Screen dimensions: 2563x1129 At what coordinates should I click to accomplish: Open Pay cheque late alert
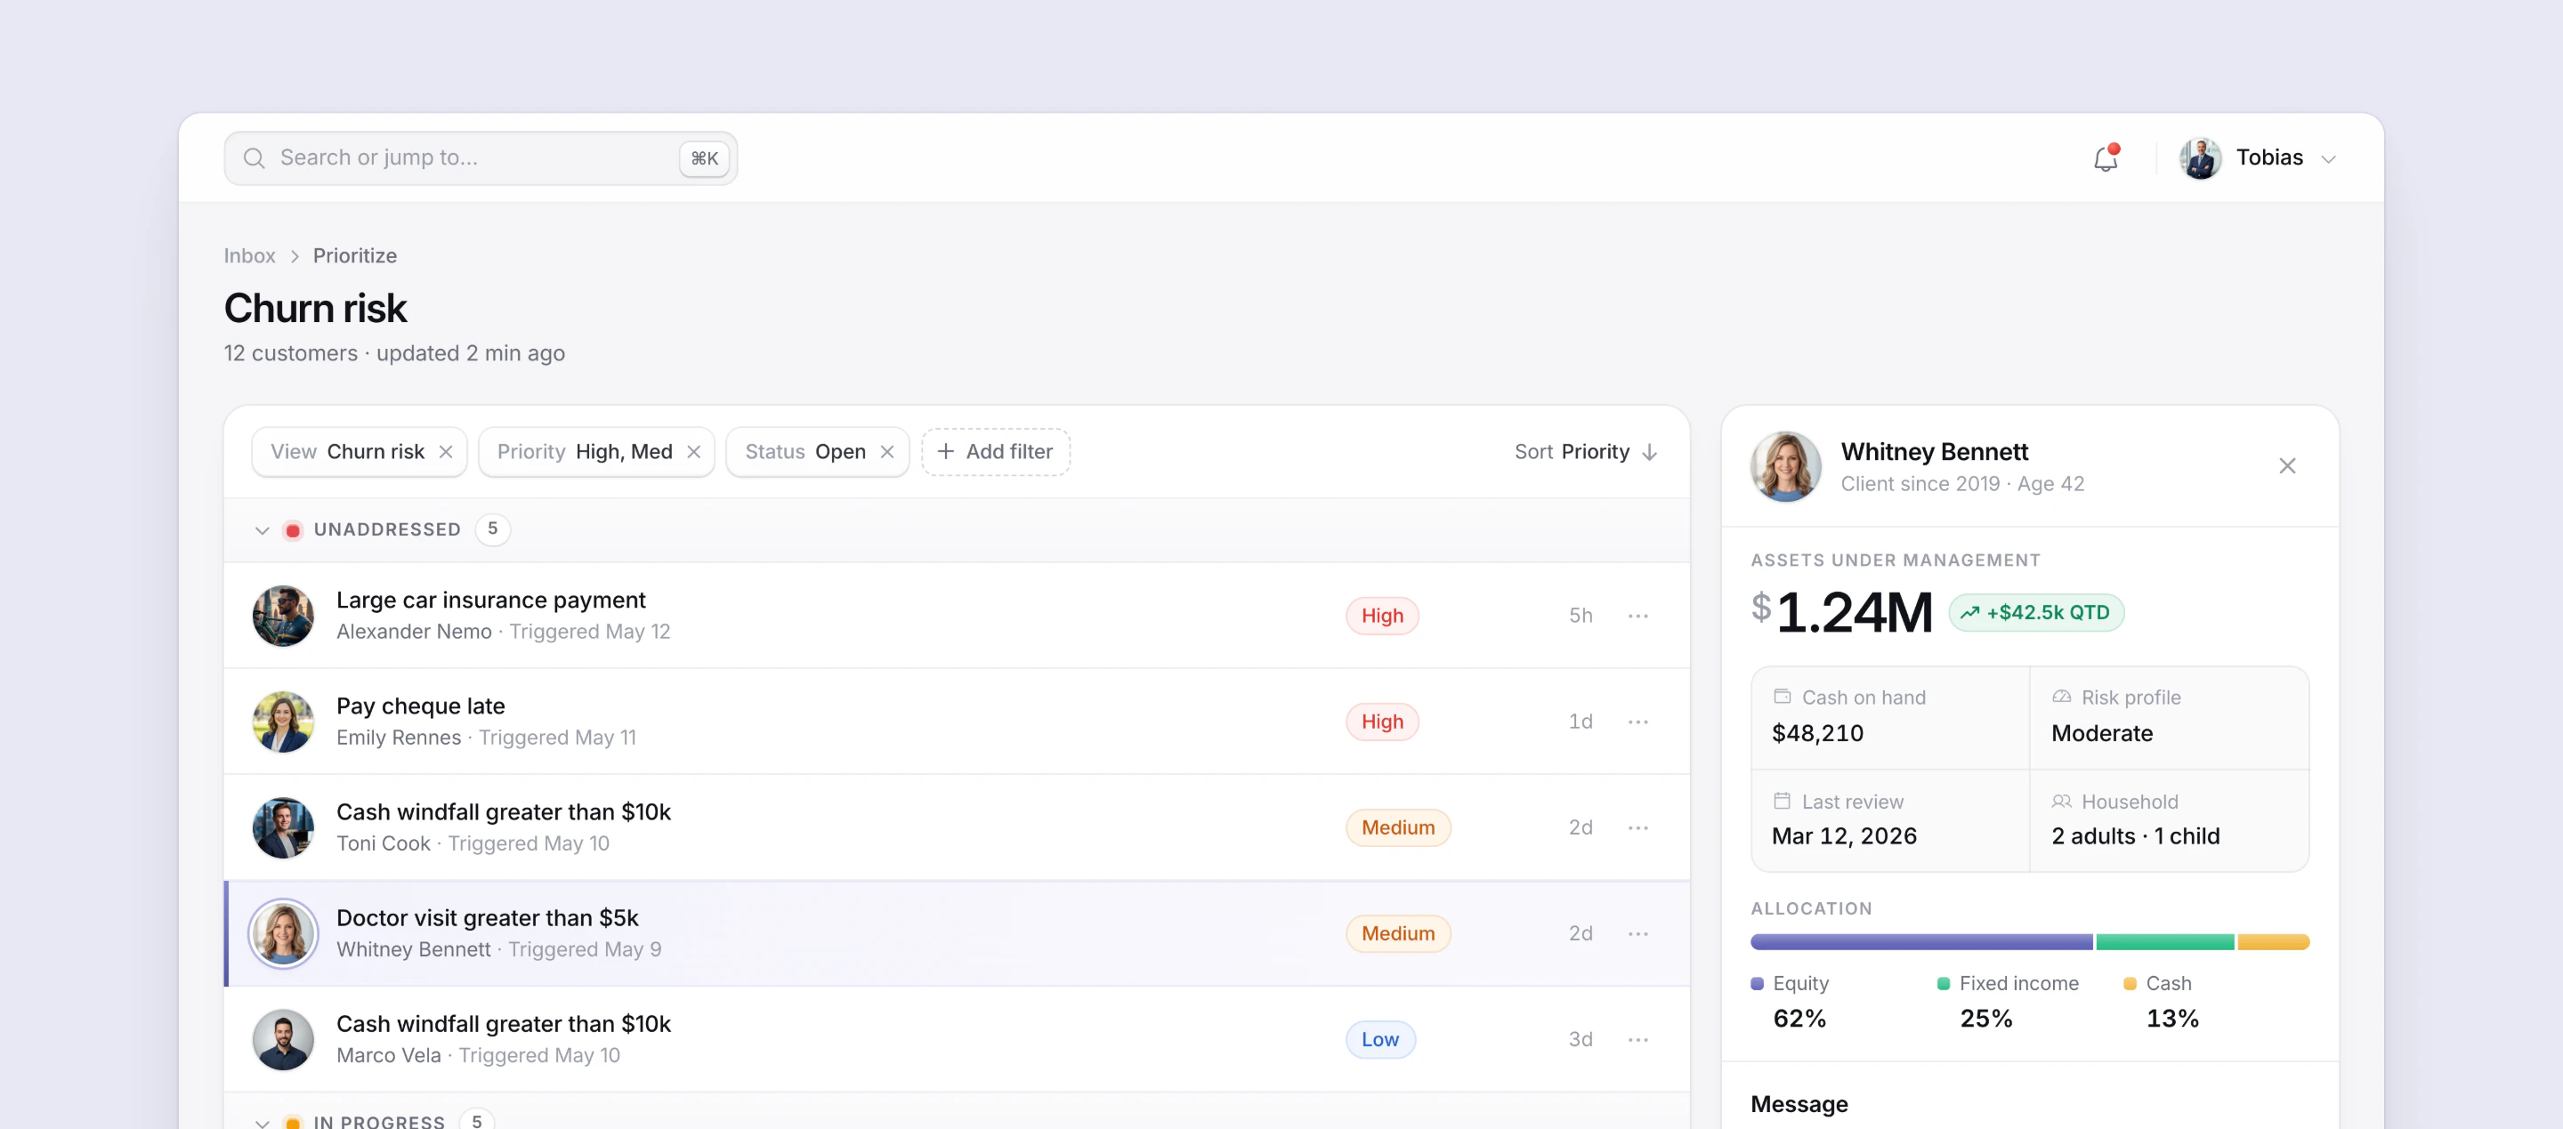pos(958,722)
